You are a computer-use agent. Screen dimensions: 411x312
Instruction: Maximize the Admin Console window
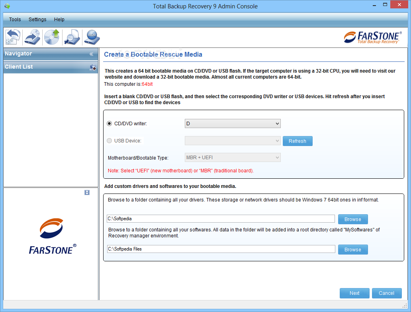pos(385,5)
